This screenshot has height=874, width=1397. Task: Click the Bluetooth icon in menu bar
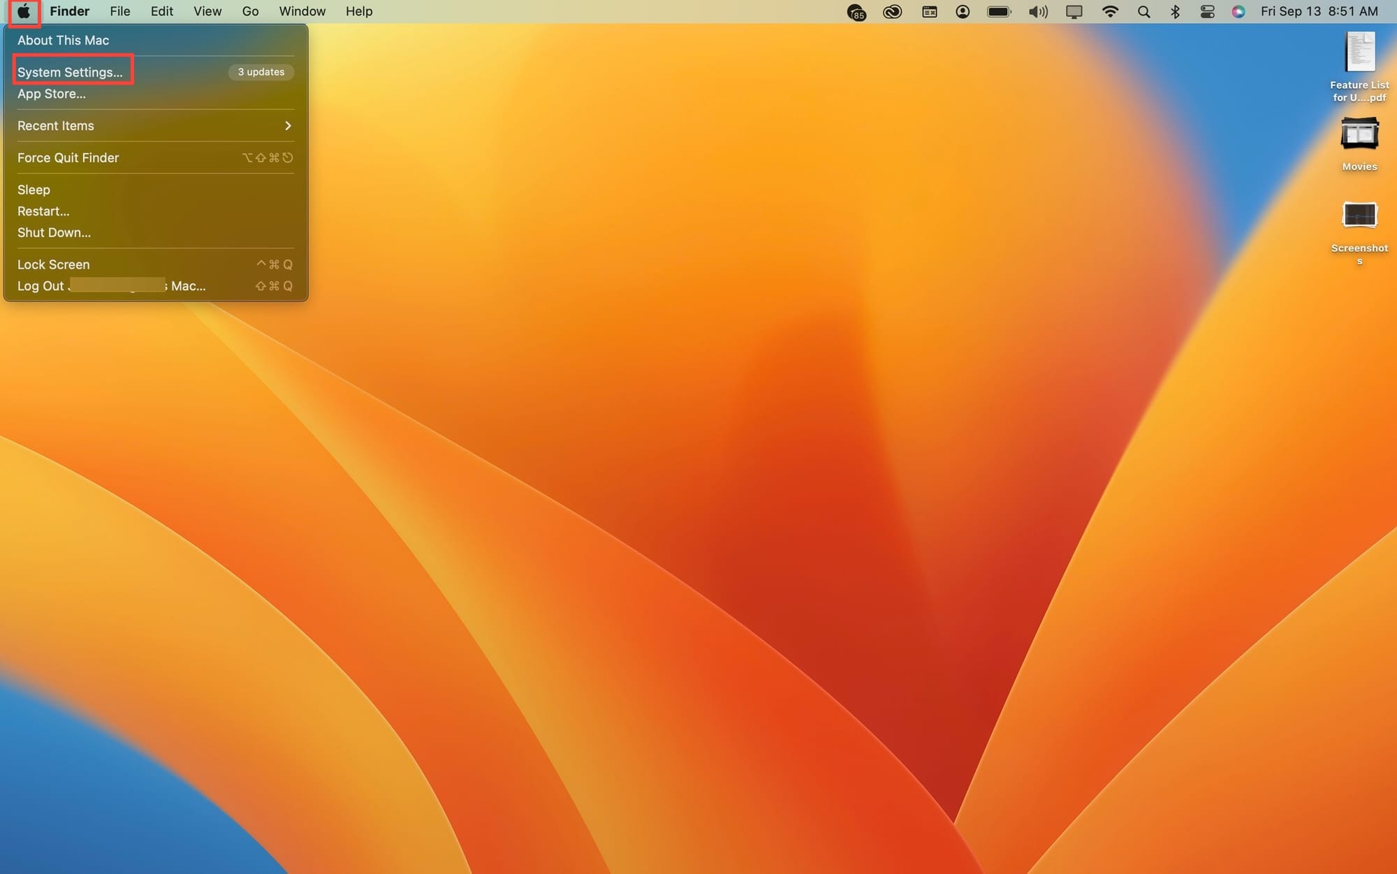[x=1175, y=12]
